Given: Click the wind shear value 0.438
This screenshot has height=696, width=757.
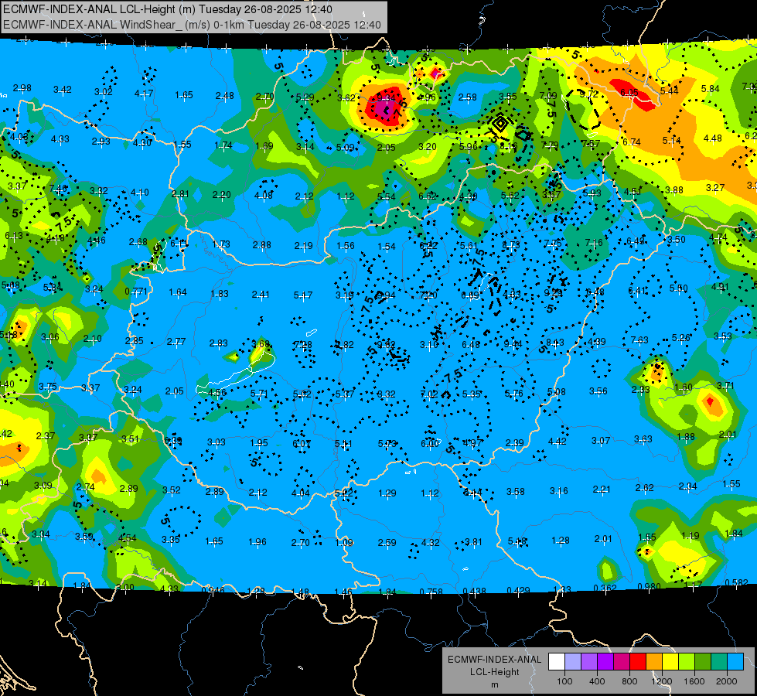Looking at the screenshot, I should [x=475, y=591].
